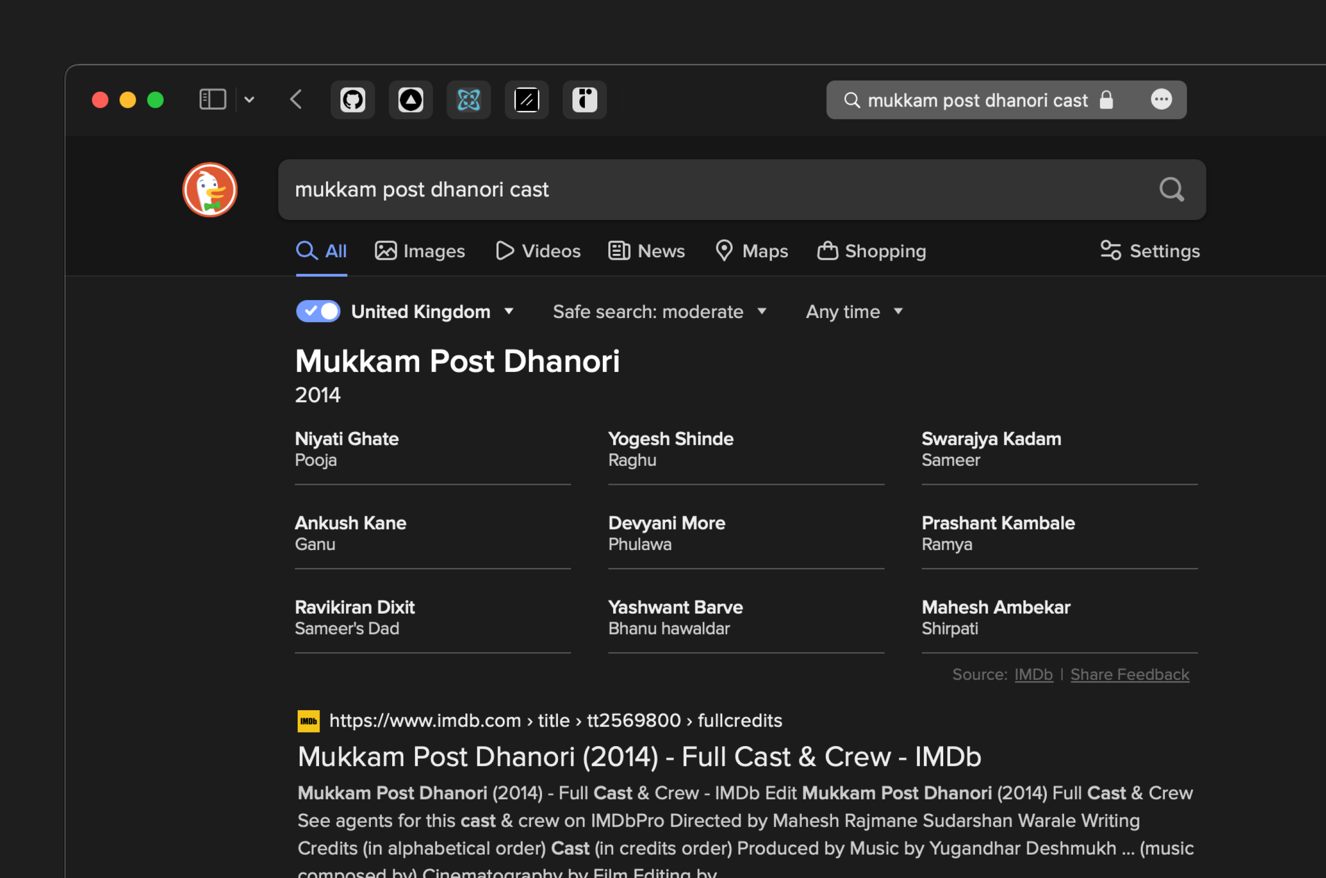This screenshot has width=1326, height=878.
Task: Open United Kingdom region dropdown
Action: (x=432, y=312)
